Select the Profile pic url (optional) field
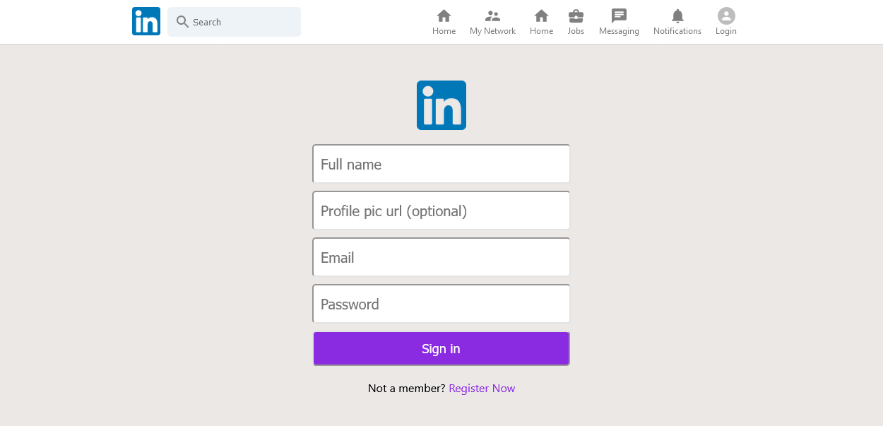 (441, 211)
